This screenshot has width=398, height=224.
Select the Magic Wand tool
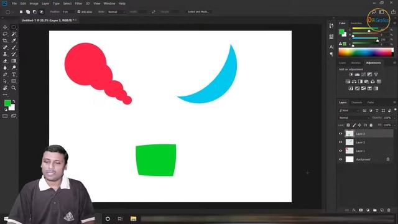pyautogui.click(x=14, y=34)
